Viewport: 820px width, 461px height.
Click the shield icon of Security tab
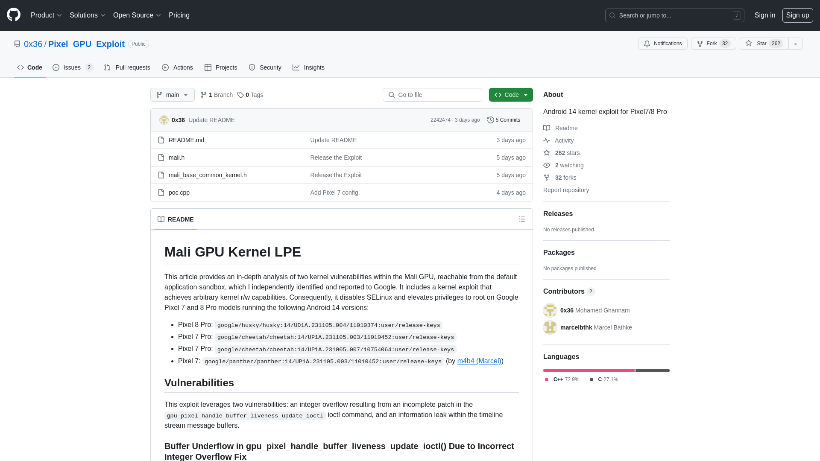[x=252, y=67]
